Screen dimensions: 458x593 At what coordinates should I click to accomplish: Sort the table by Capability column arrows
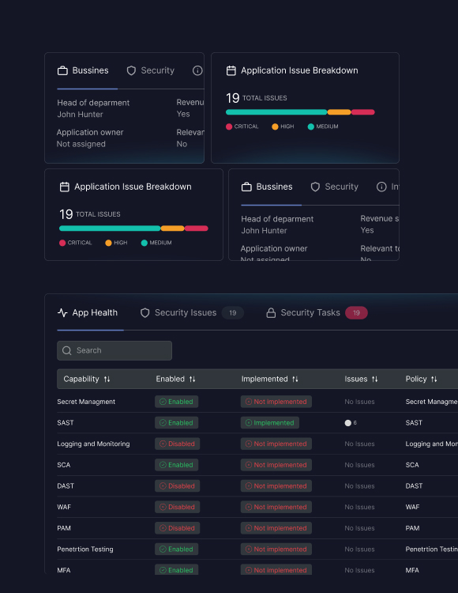click(107, 379)
